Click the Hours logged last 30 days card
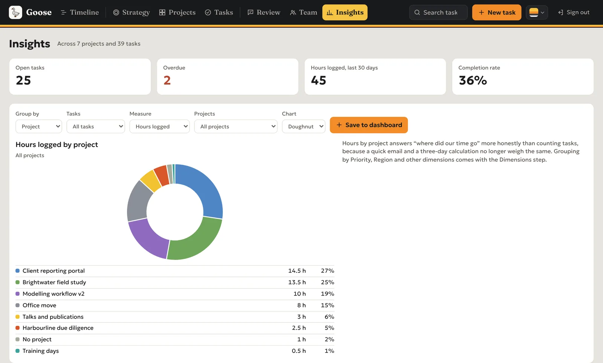Screen dimensions: 603x363 [375, 76]
